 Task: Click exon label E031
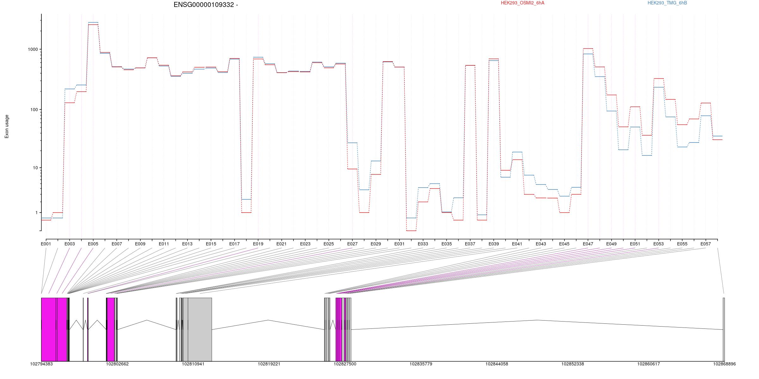(399, 244)
